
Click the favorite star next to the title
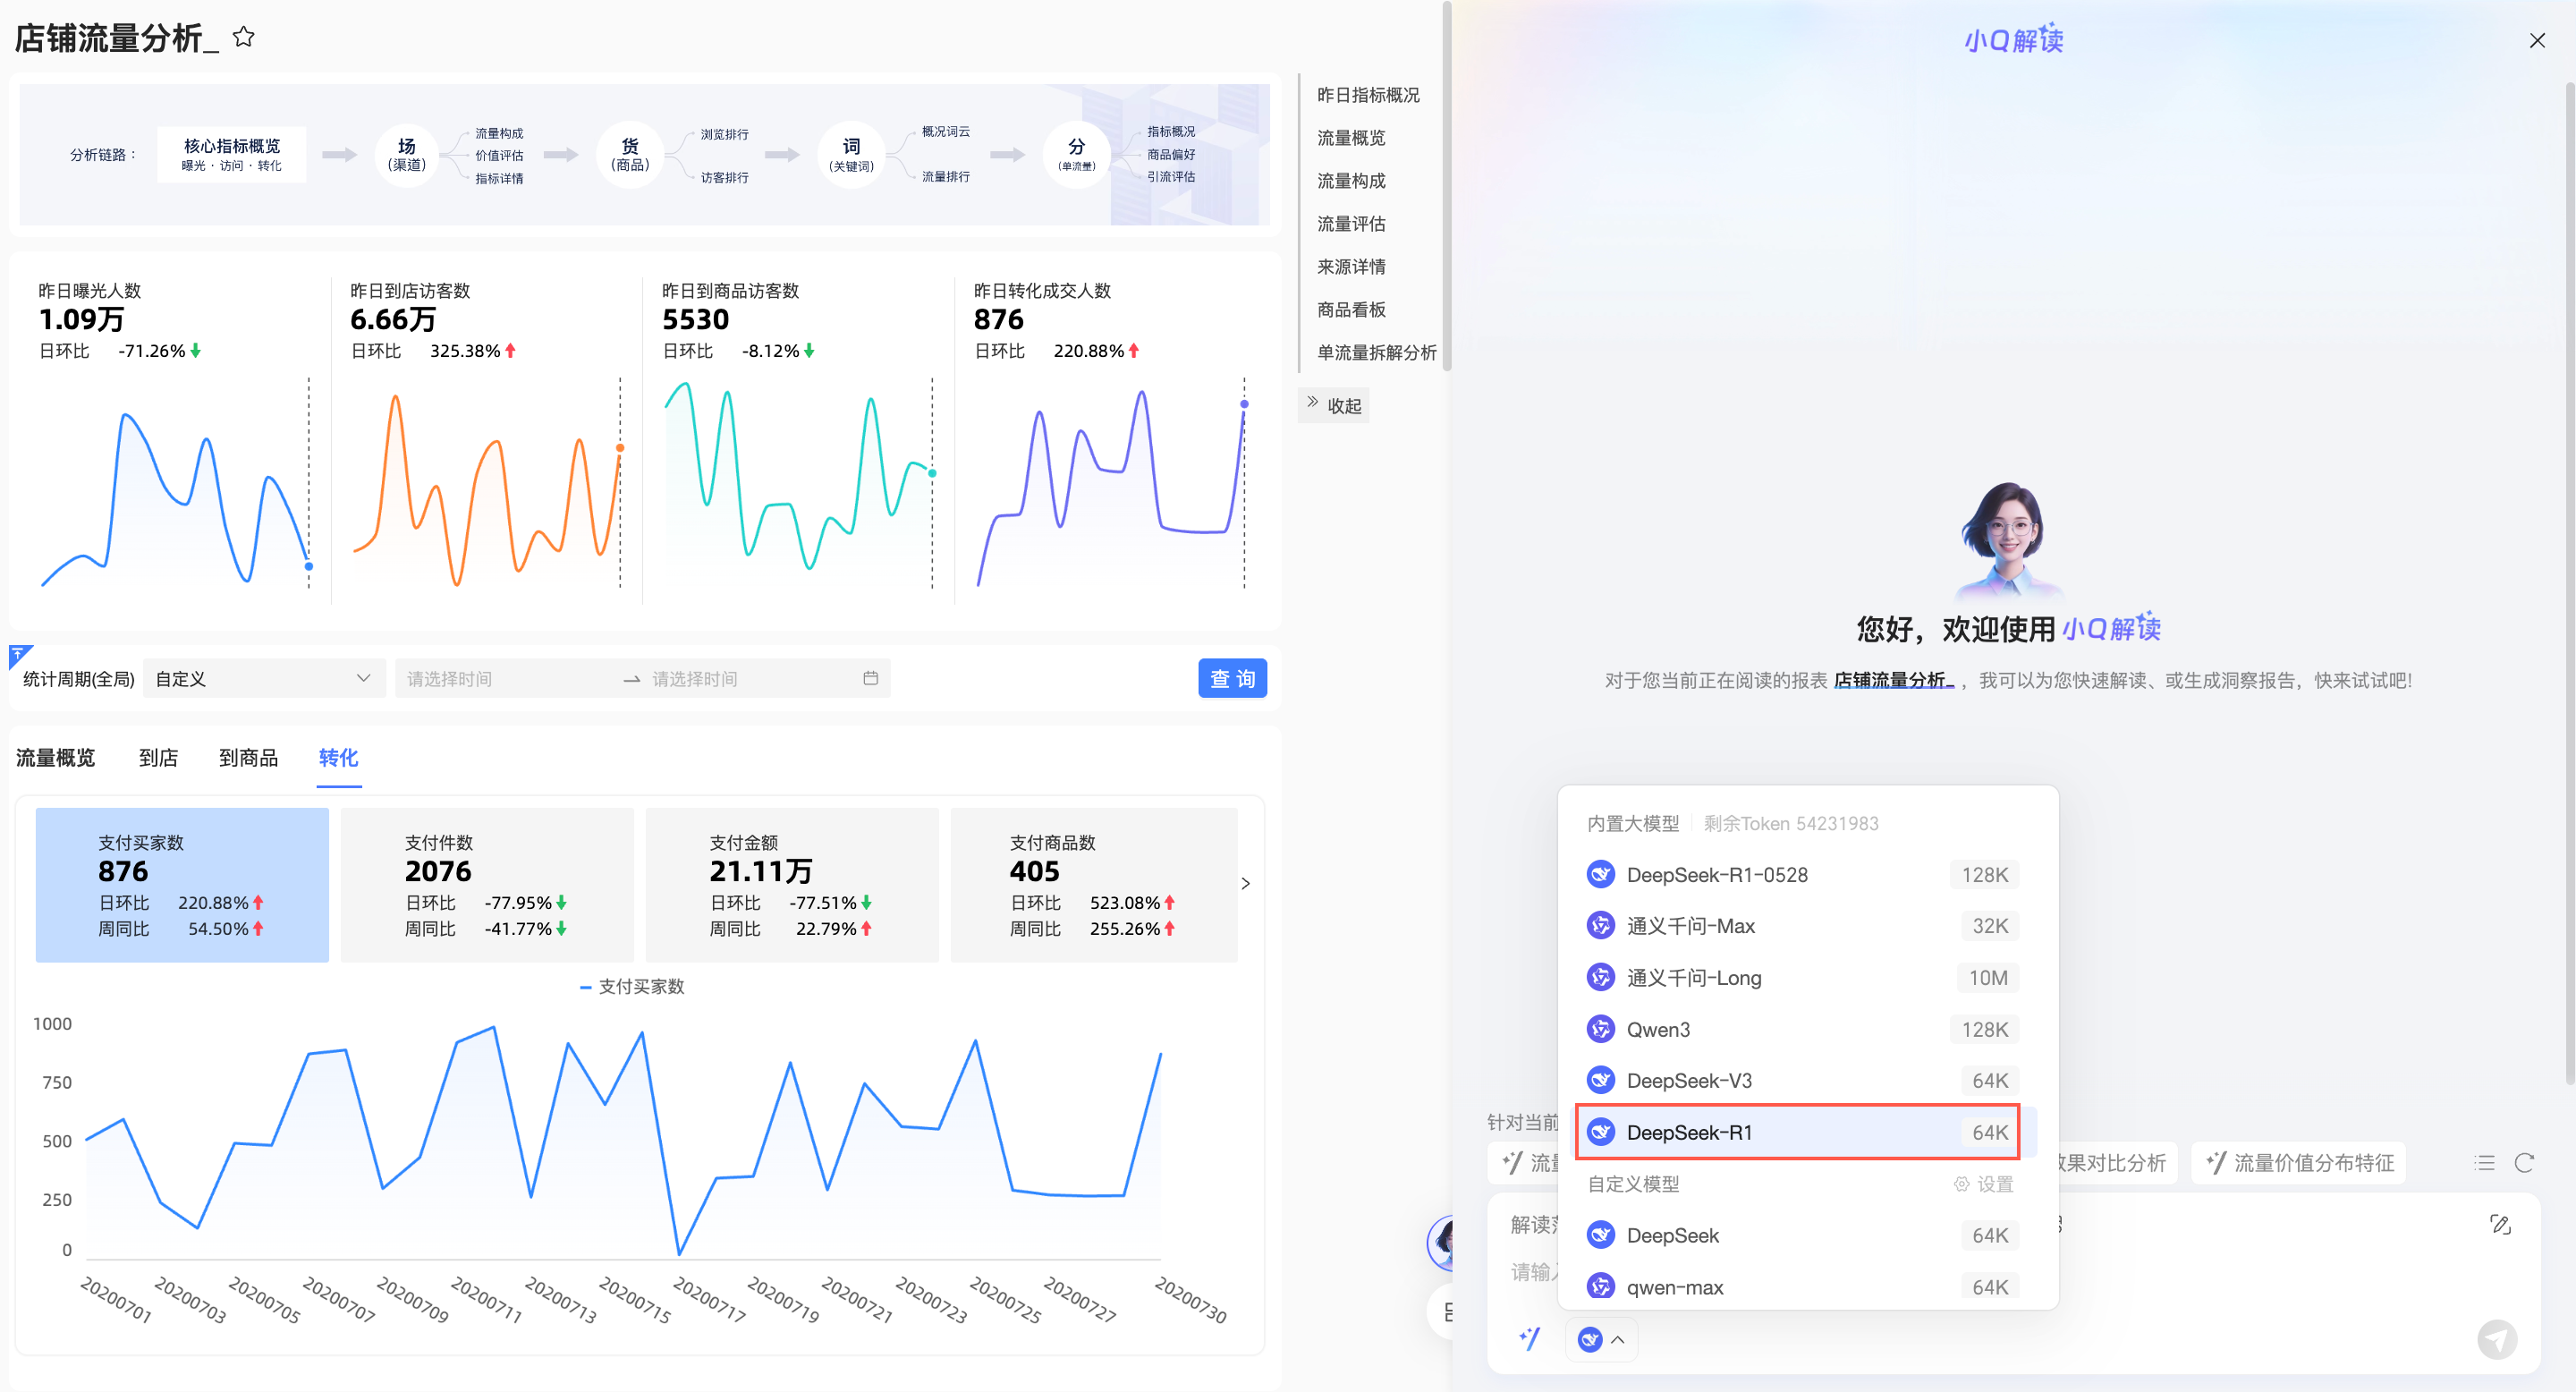point(243,37)
